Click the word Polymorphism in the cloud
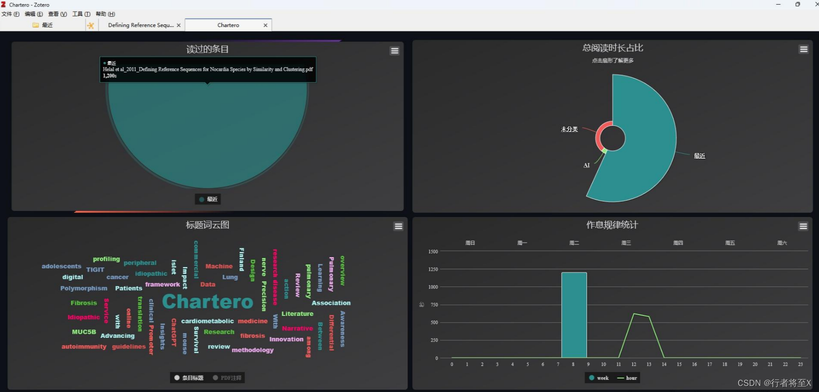 [84, 288]
